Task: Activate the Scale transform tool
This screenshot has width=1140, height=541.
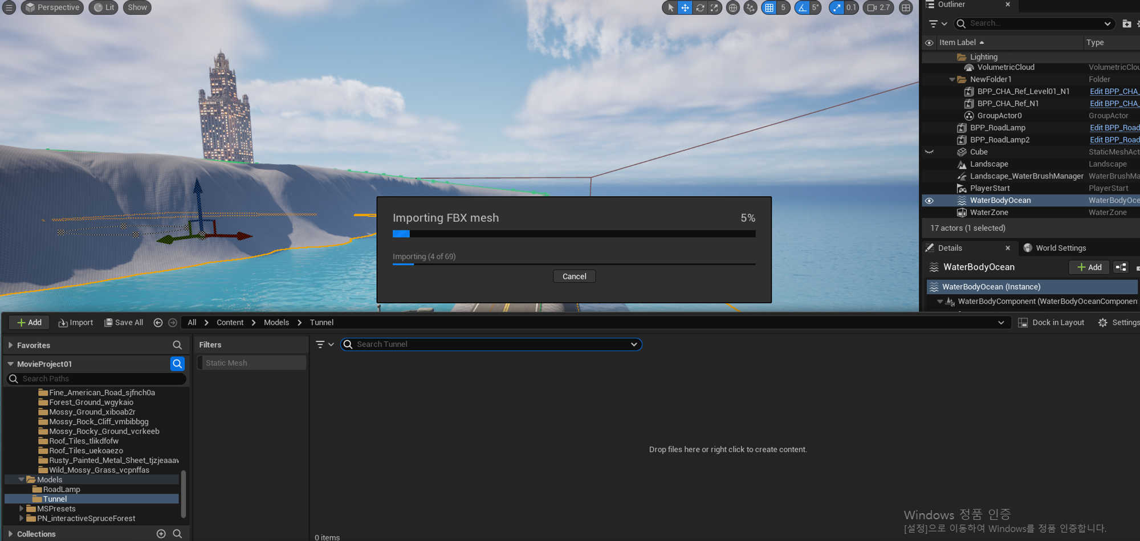Action: (714, 7)
